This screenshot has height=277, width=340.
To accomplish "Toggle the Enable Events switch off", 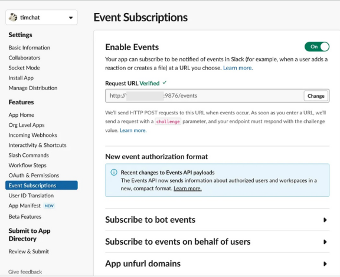I will 317,47.
